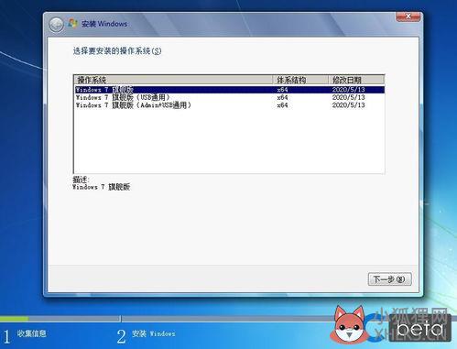This screenshot has width=457, height=349.
Task: Close the 安装 Windows dialog
Action: click(408, 16)
